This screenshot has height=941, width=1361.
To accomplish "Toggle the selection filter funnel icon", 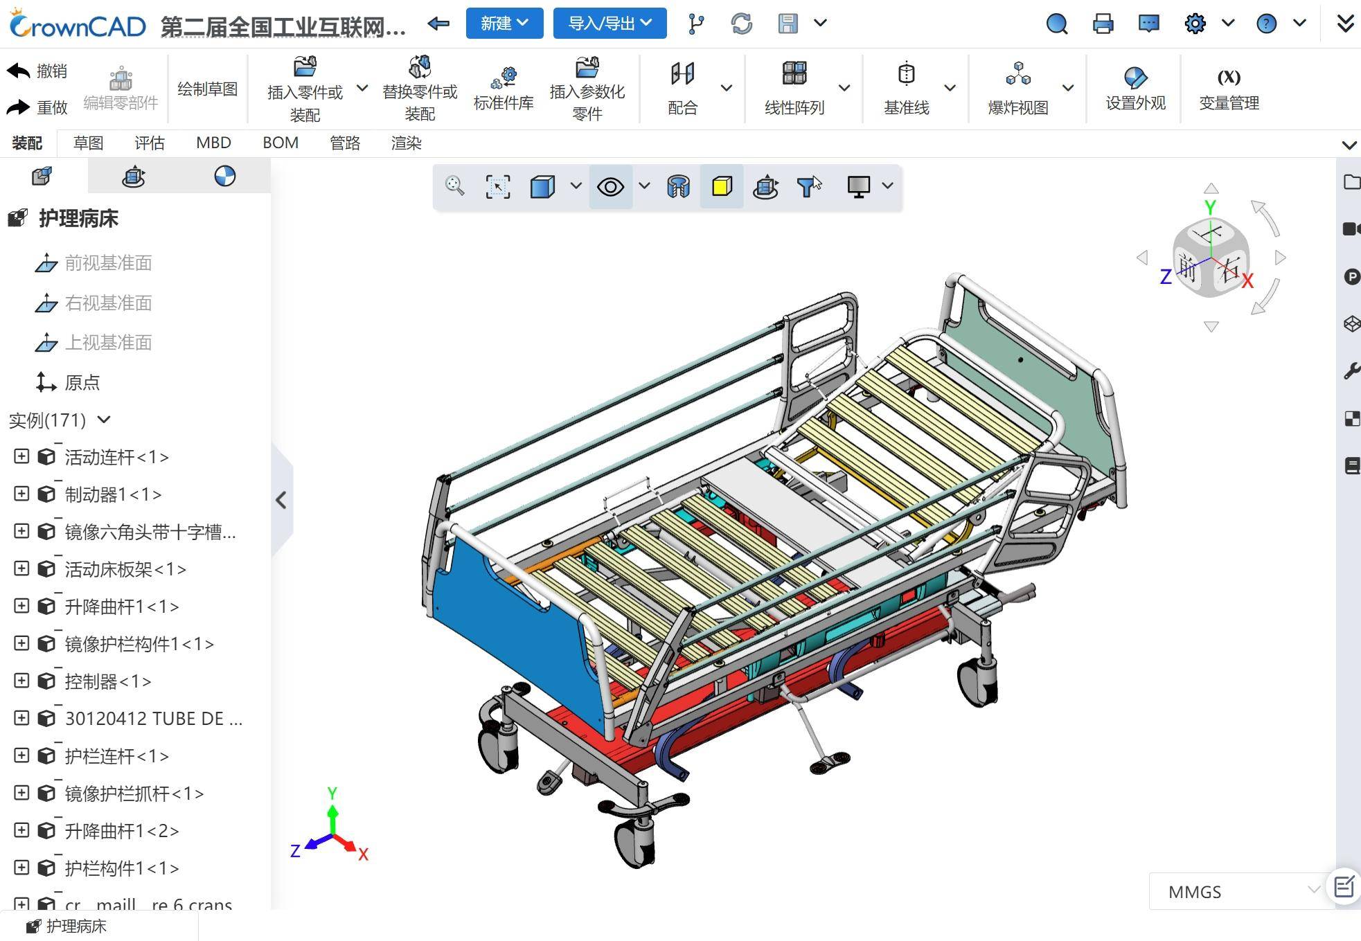I will pyautogui.click(x=808, y=186).
